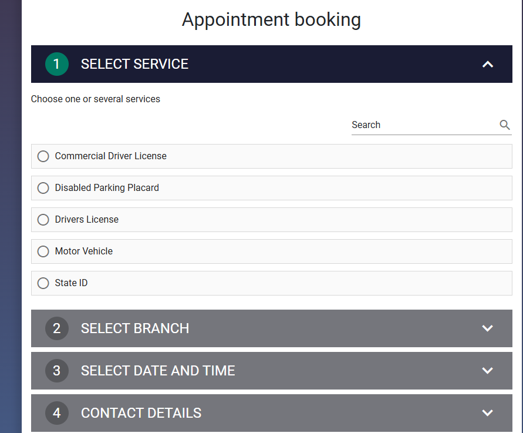Choose the State ID radio option
This screenshot has height=433, width=523.
(43, 283)
